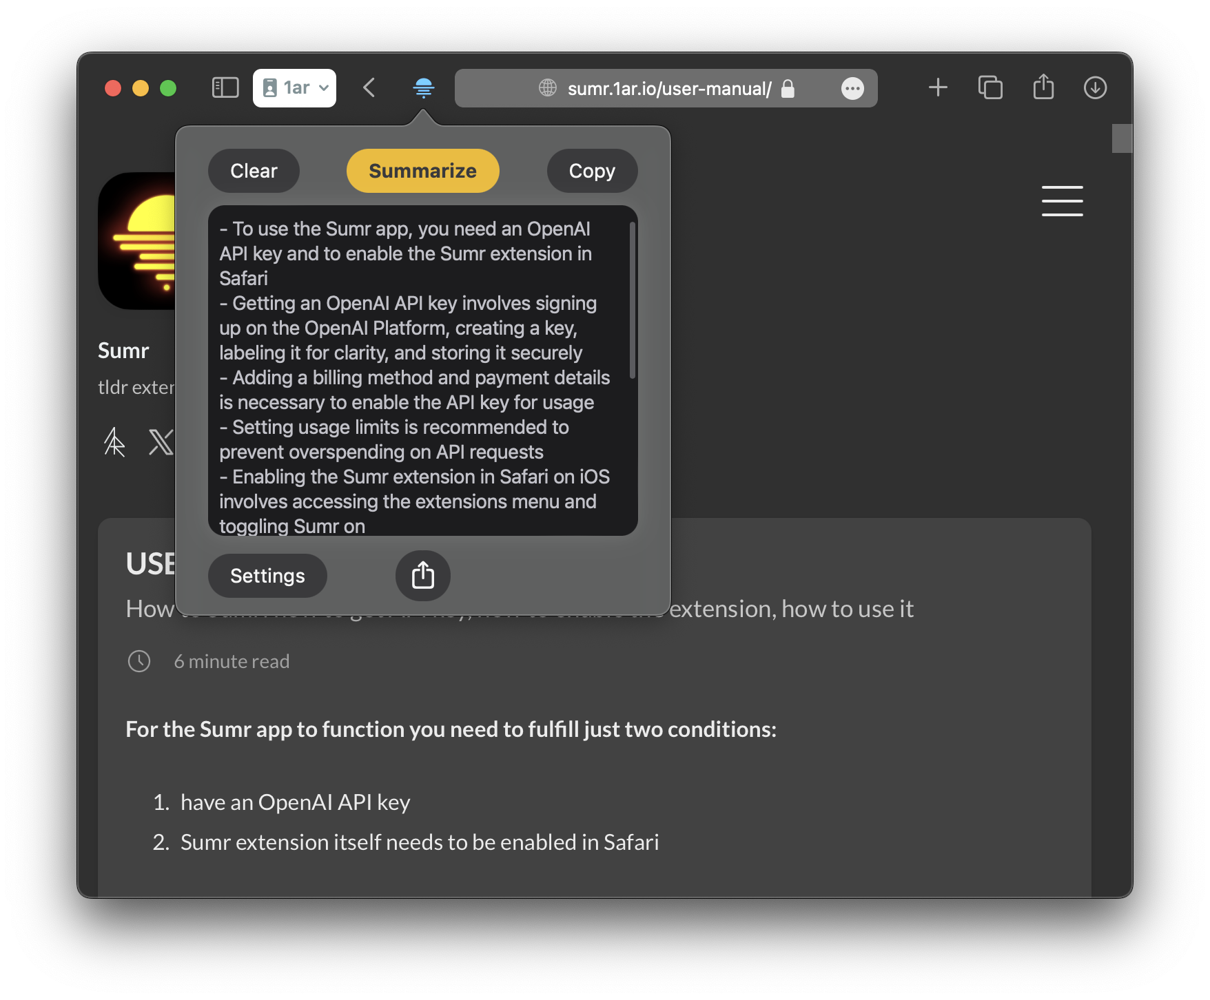Show the tab overview
Image resolution: width=1210 pixels, height=1000 pixels.
click(x=990, y=87)
